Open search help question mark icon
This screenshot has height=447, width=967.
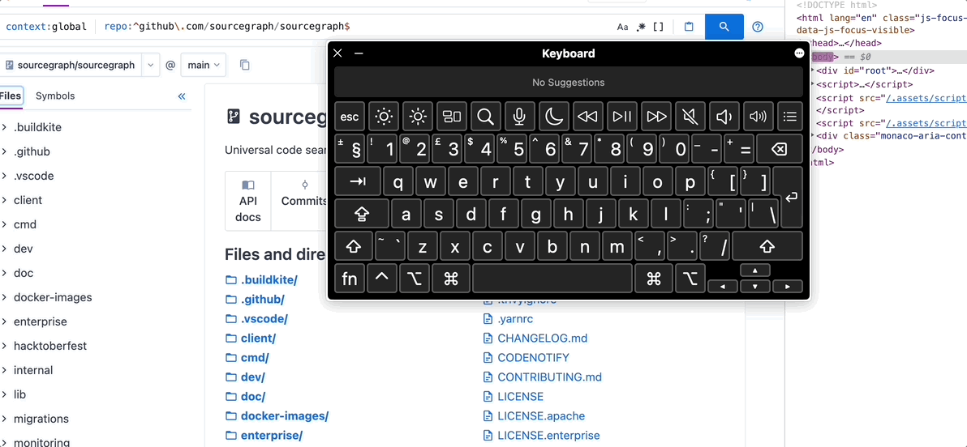758,27
